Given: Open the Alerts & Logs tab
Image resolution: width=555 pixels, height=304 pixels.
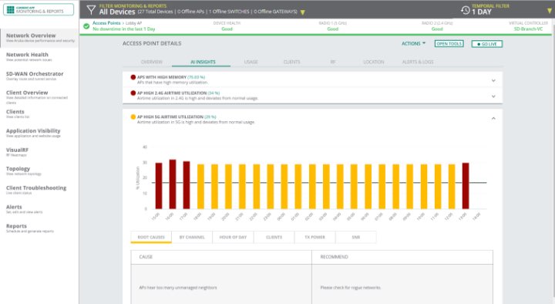Looking at the screenshot, I should point(418,62).
